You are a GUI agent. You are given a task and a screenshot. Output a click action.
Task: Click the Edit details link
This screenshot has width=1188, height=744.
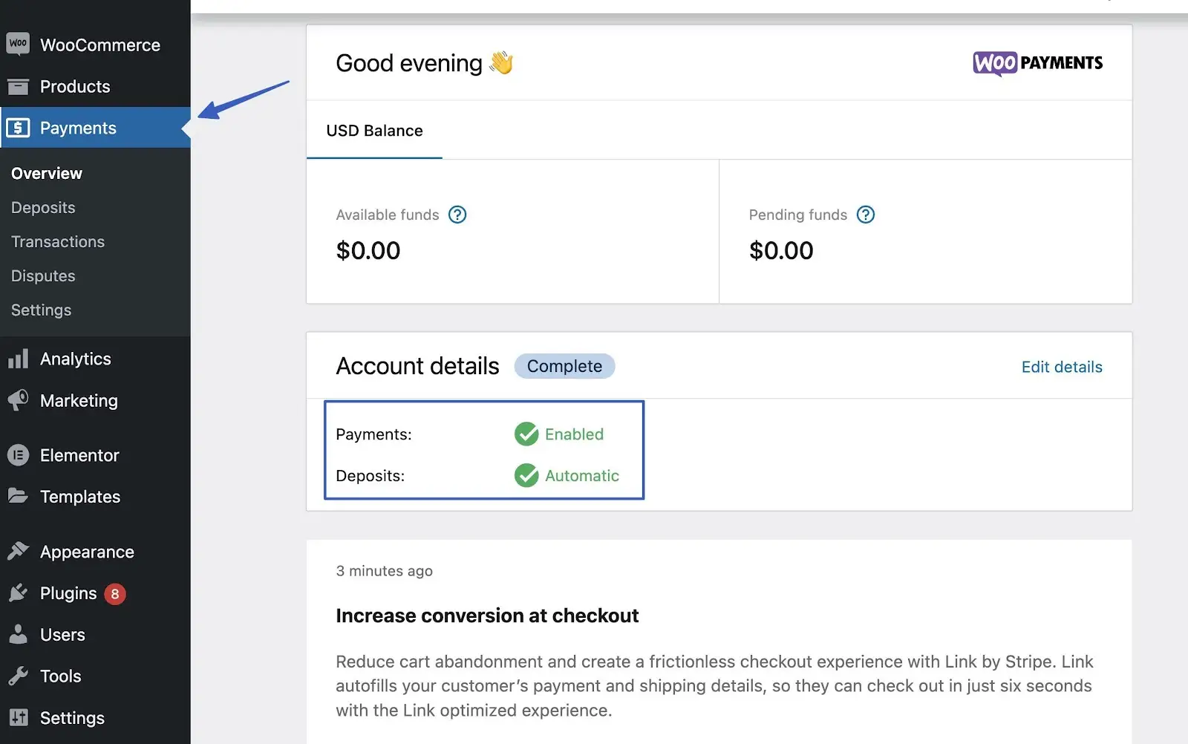tap(1061, 366)
